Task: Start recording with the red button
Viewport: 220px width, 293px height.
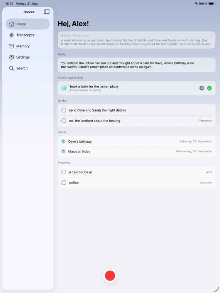Action: pyautogui.click(x=110, y=275)
